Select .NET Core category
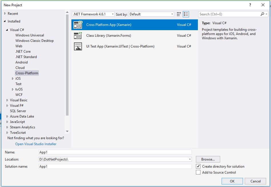 click(23, 52)
